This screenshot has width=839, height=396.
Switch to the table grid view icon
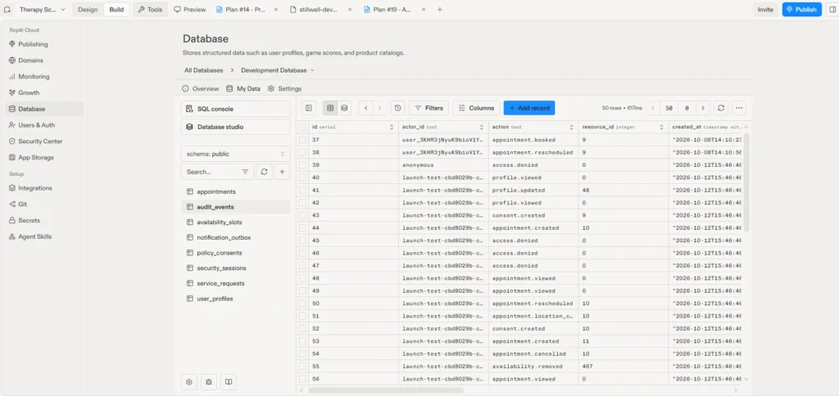point(330,108)
